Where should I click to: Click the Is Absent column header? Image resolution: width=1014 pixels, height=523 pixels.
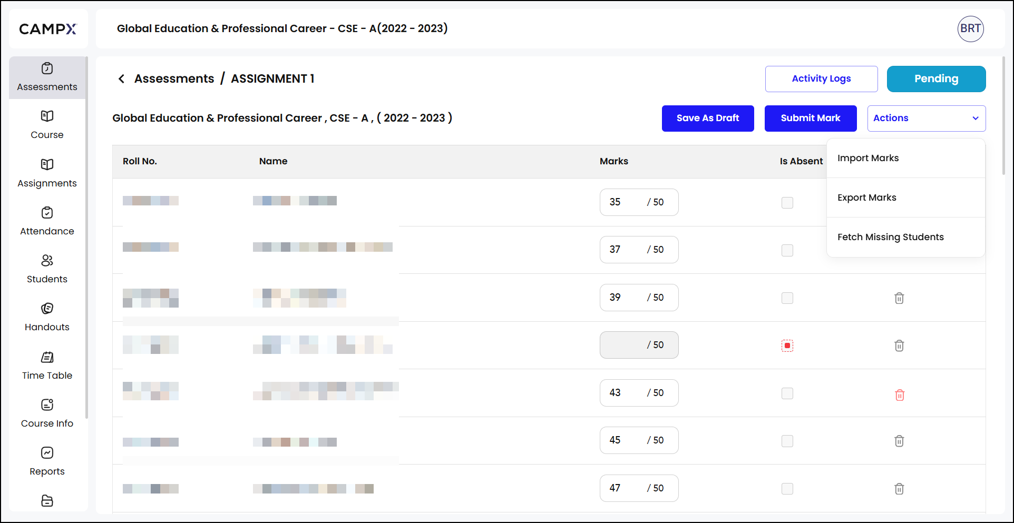pos(801,161)
